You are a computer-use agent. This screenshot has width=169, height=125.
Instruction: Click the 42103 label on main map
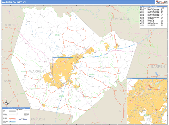(91, 75)
